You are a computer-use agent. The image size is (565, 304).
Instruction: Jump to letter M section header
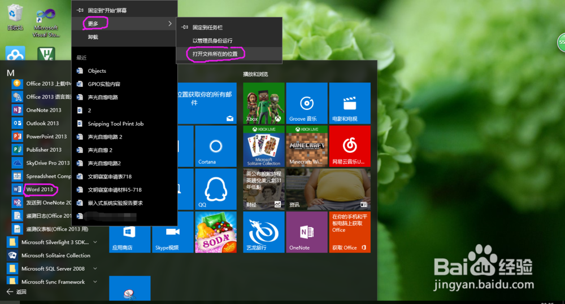pyautogui.click(x=11, y=73)
